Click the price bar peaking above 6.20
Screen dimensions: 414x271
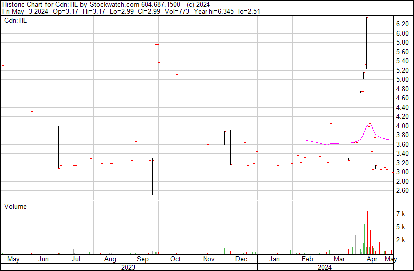pos(367,43)
